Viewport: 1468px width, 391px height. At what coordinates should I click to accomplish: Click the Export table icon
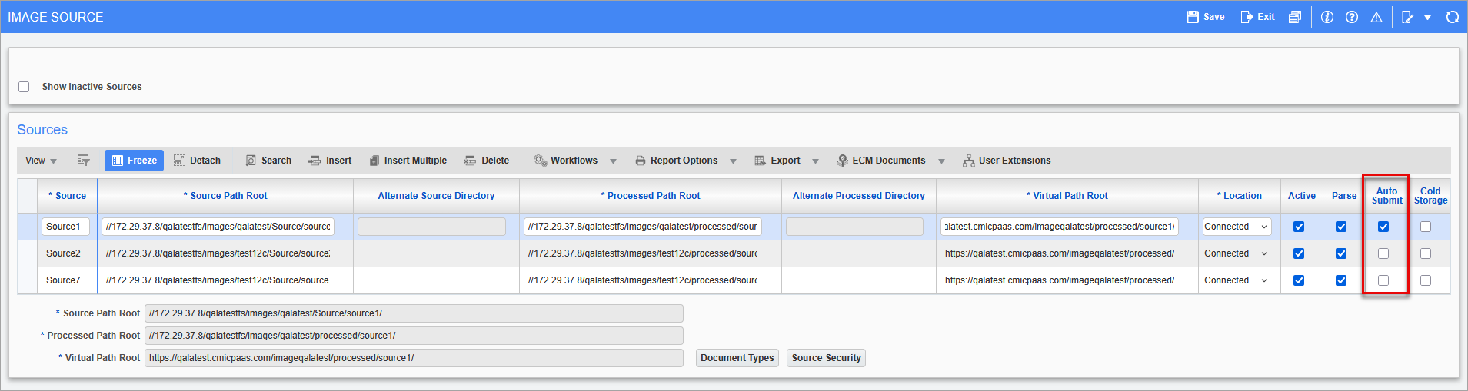tap(760, 161)
